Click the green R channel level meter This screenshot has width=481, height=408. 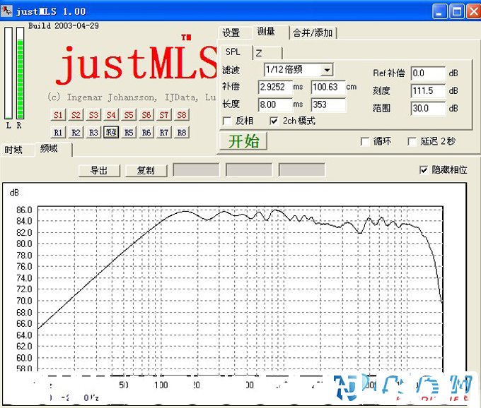(x=20, y=73)
